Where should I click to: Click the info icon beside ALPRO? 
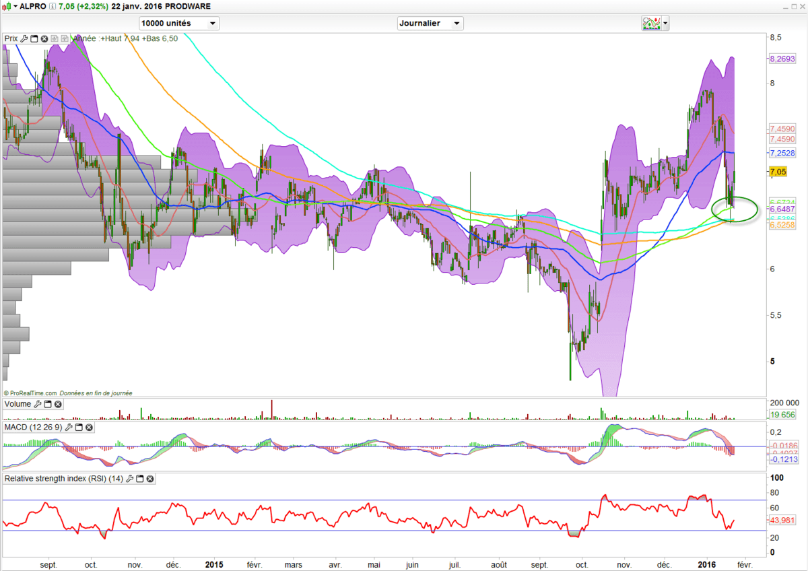pos(53,6)
